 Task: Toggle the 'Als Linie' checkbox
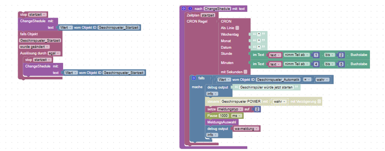237,28
